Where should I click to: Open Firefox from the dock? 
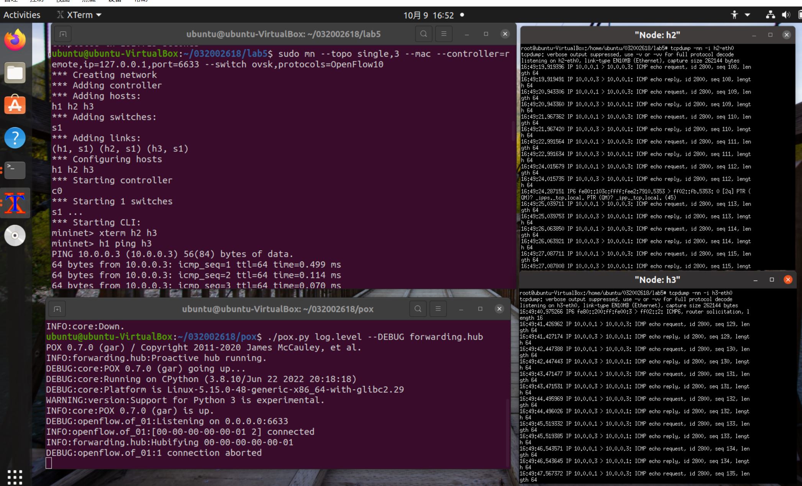click(15, 40)
